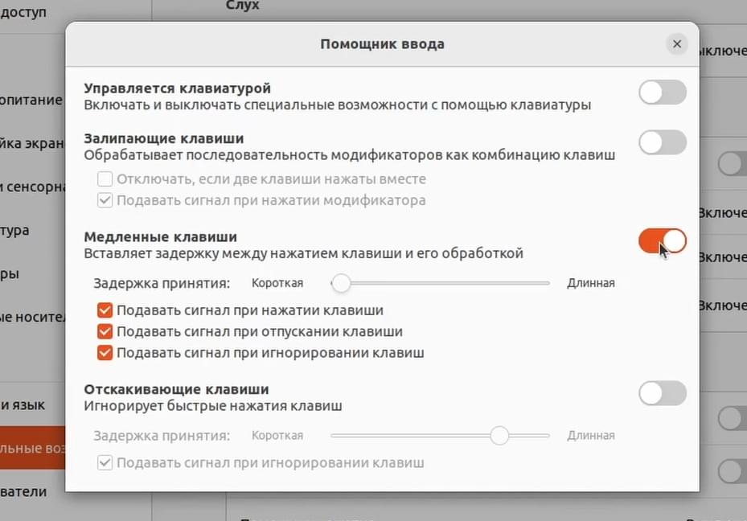Click the Короткая label of bounce keys slider

[x=277, y=435]
